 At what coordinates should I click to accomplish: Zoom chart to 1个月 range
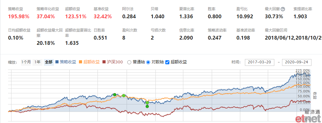[x=26, y=62]
